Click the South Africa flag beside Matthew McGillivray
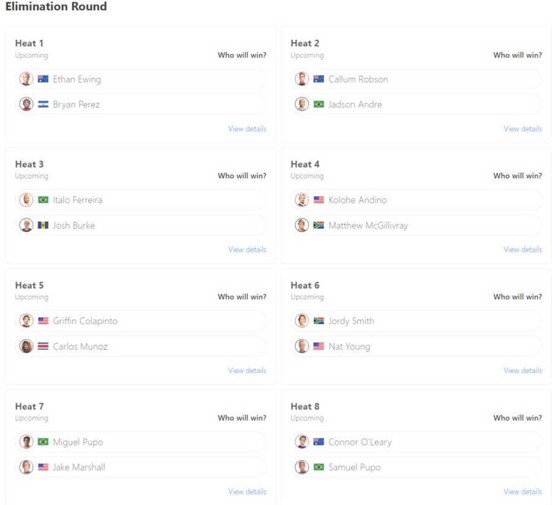Viewport: 552px width, 505px height. [x=319, y=225]
